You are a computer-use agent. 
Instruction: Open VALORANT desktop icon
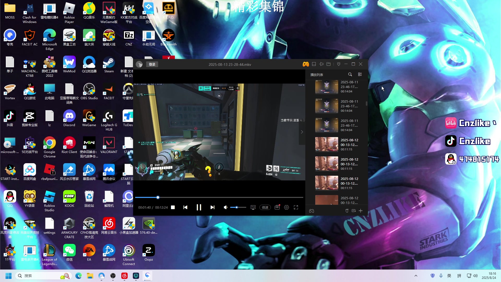[x=109, y=145]
